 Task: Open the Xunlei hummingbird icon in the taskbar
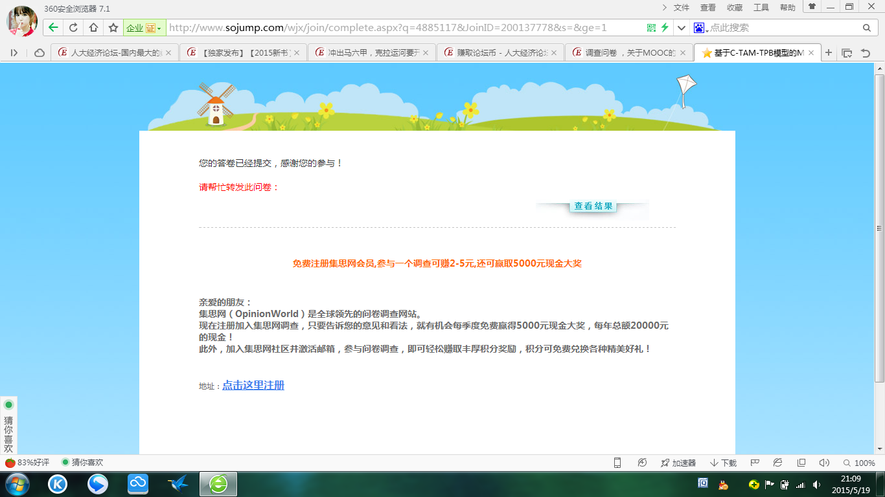[178, 484]
